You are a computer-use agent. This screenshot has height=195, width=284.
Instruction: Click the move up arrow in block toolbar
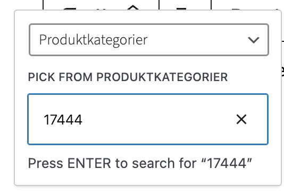[x=133, y=7]
